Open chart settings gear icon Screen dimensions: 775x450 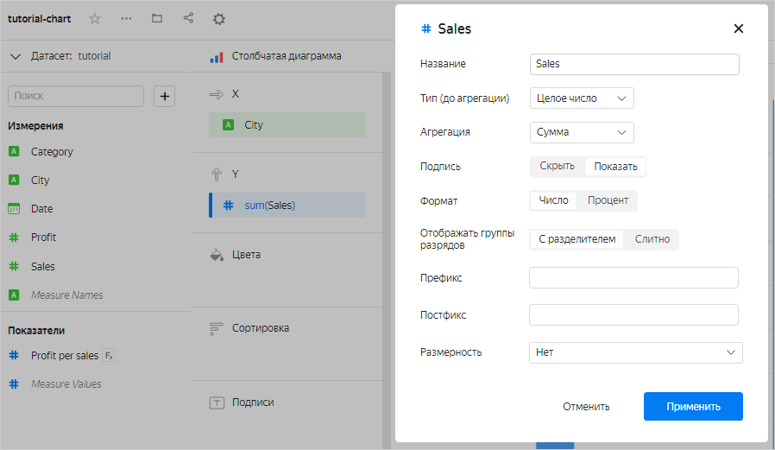coord(219,19)
